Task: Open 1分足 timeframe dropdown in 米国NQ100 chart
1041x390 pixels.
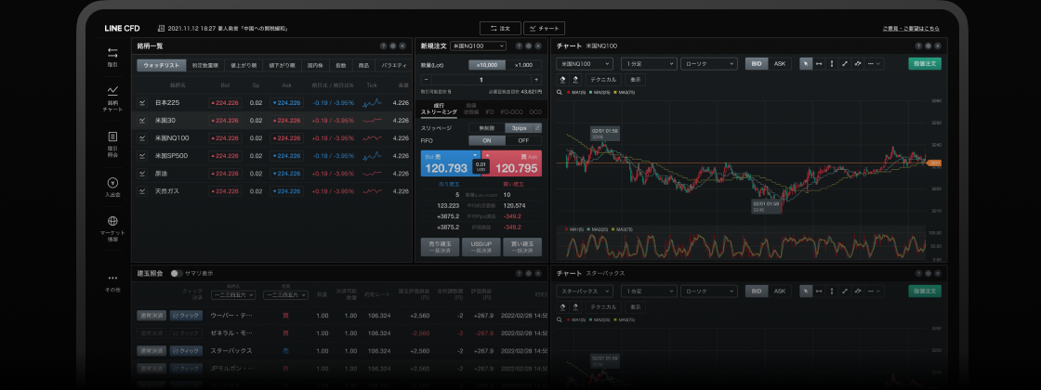Action: [x=648, y=64]
